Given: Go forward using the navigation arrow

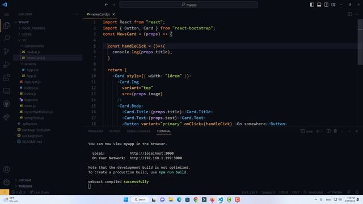Looking at the screenshot, I should click(113, 5).
